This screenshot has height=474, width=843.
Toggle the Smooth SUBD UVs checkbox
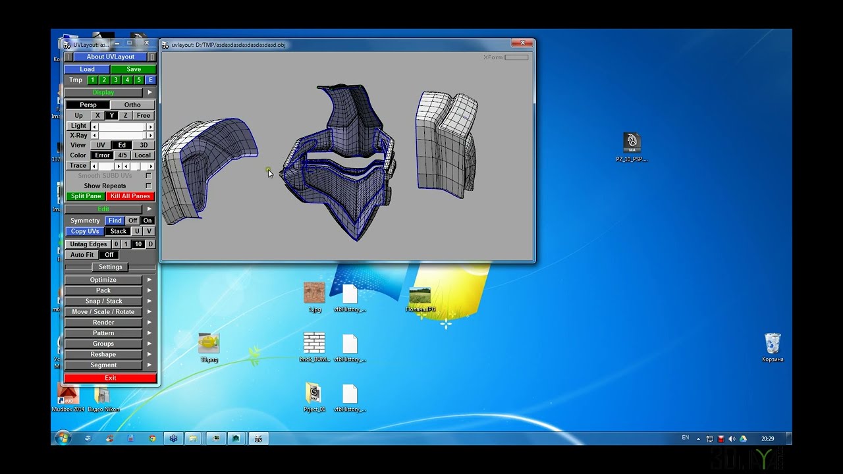148,176
